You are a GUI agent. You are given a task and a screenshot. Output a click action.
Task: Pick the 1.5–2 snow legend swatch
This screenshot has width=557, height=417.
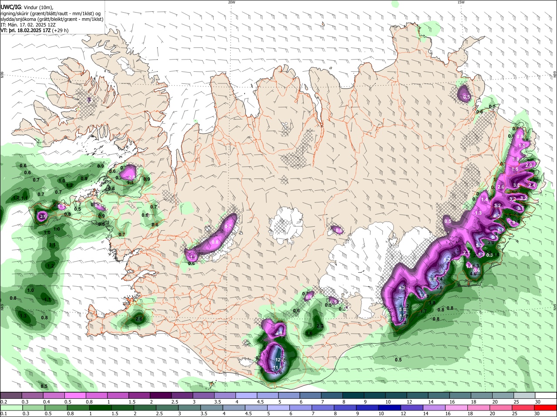click(139, 396)
